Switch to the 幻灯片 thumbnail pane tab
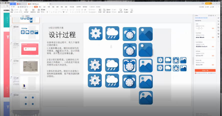The width and height of the screenshot is (222, 116). click(27, 16)
